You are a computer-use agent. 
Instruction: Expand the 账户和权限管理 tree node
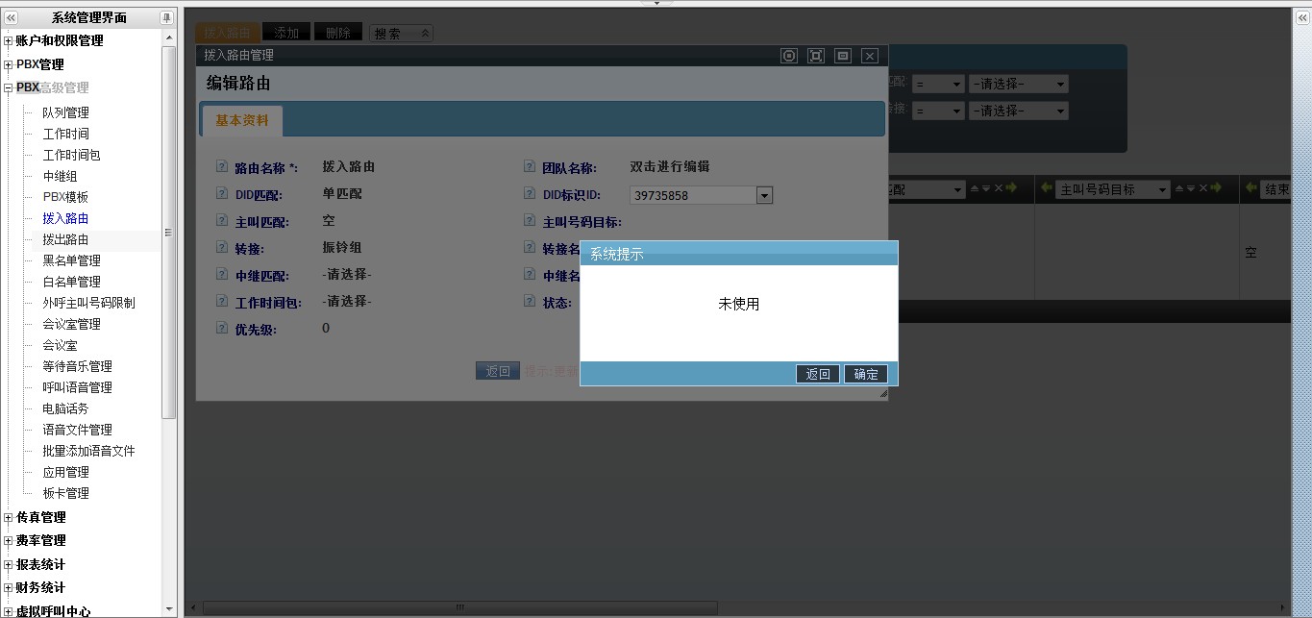click(x=9, y=41)
